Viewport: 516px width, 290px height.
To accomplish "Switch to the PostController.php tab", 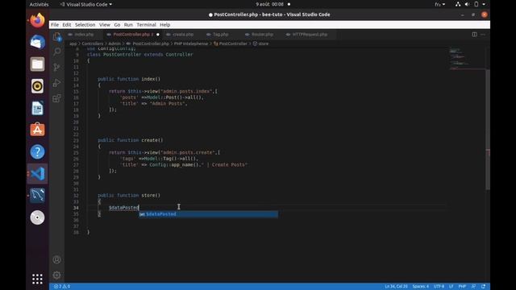I will (x=132, y=34).
